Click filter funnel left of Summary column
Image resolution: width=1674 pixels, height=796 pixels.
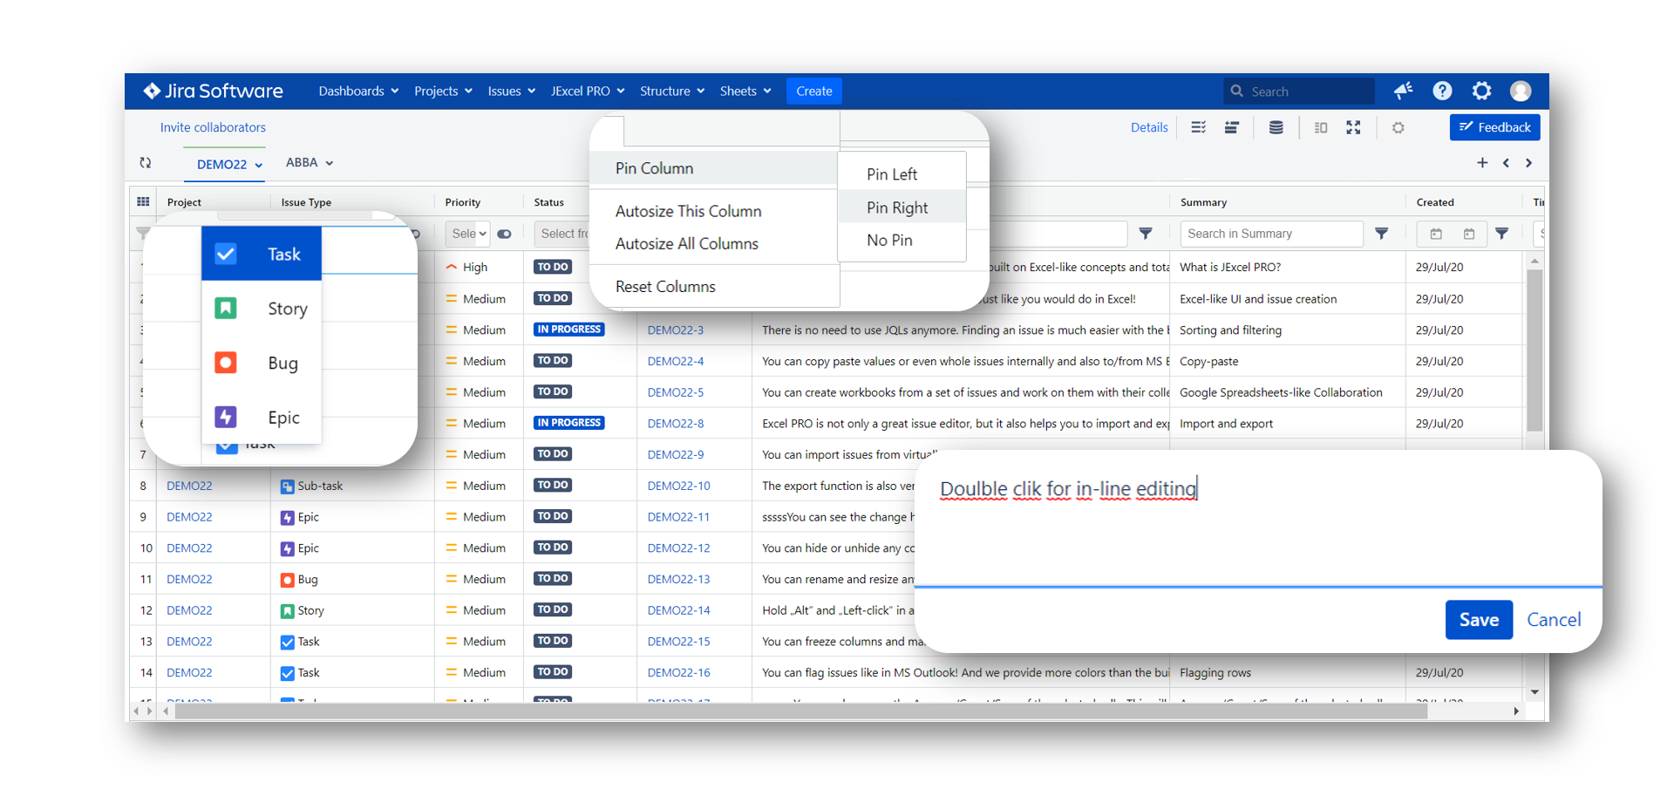1146,234
